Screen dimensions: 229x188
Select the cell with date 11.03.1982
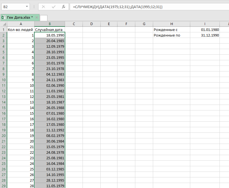pyautogui.click(x=50, y=91)
